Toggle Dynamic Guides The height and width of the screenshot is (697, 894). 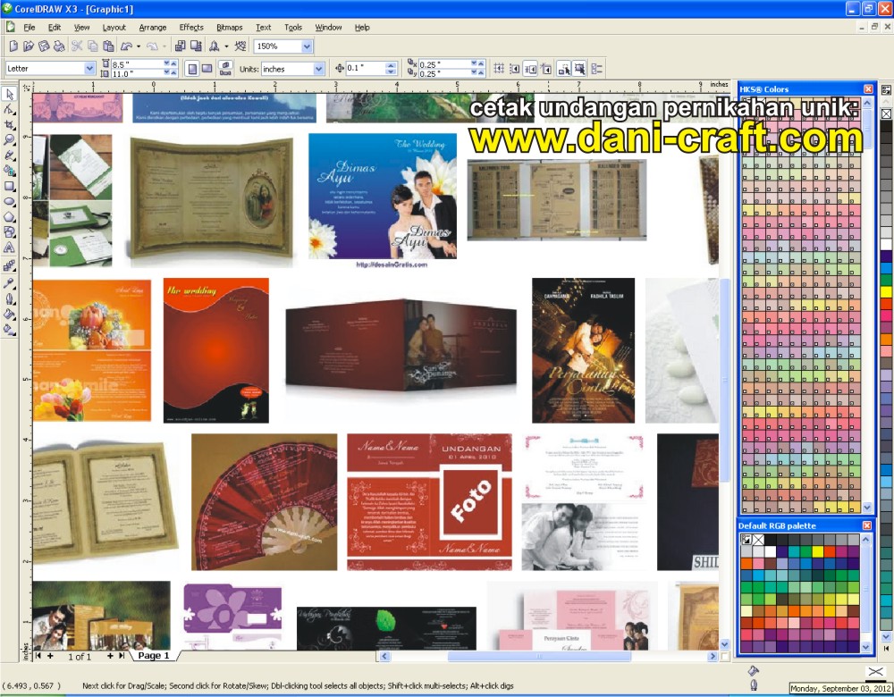tap(546, 69)
